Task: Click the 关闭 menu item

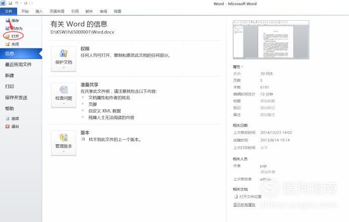Action: pyautogui.click(x=13, y=44)
